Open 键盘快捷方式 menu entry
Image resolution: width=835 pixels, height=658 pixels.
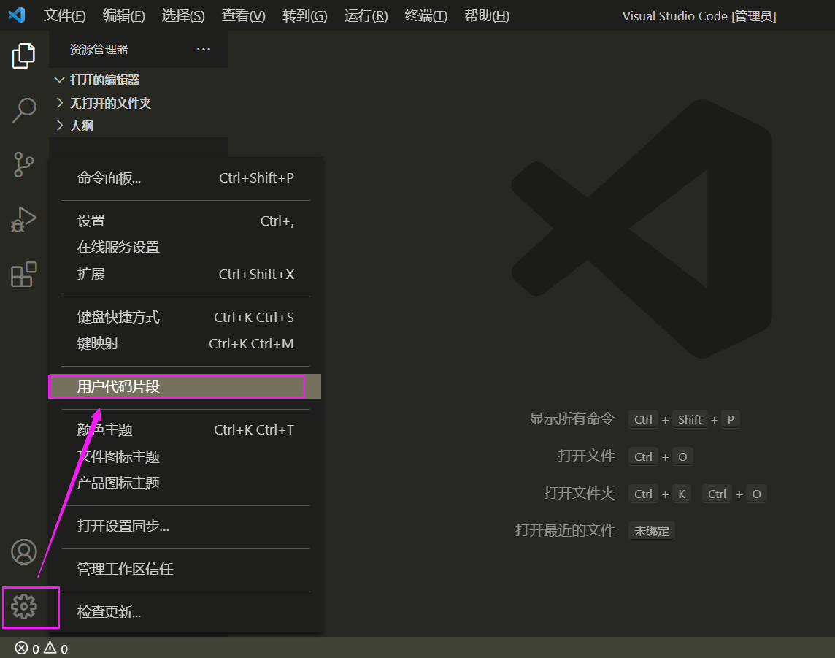185,317
